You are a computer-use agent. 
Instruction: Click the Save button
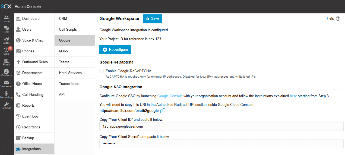pos(153,19)
